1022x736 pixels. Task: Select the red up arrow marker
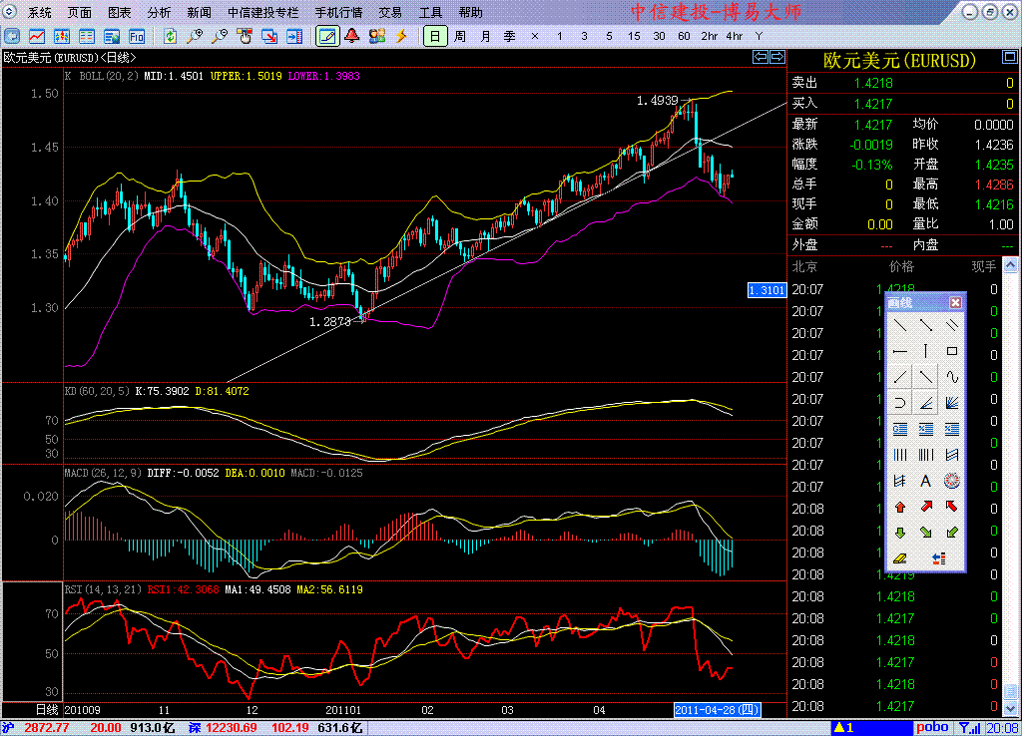coord(900,507)
